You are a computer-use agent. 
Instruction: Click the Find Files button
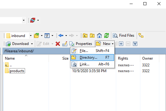pyautogui.click(x=124, y=35)
